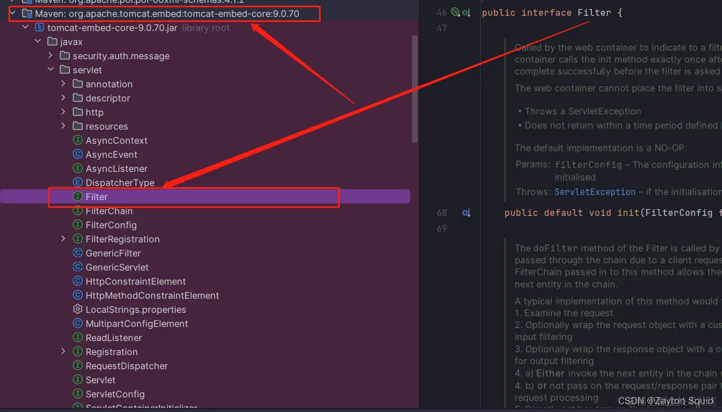
Task: Select the descriptor folder row
Action: (x=205, y=98)
